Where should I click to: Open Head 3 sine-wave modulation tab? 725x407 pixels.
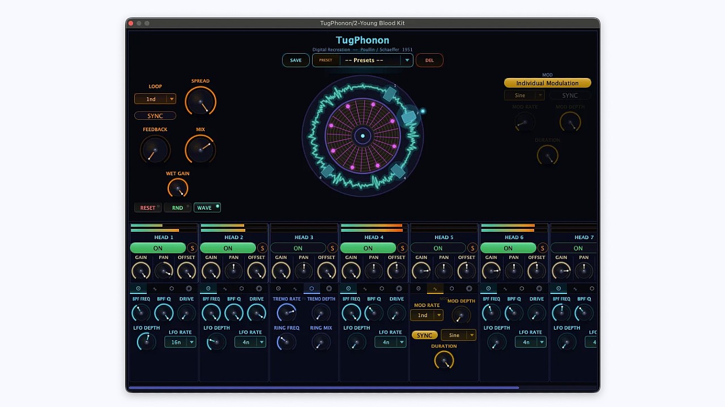click(x=295, y=289)
